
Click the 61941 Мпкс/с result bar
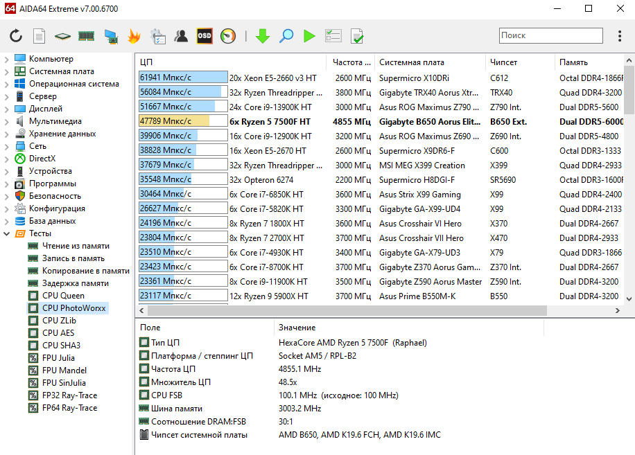183,78
